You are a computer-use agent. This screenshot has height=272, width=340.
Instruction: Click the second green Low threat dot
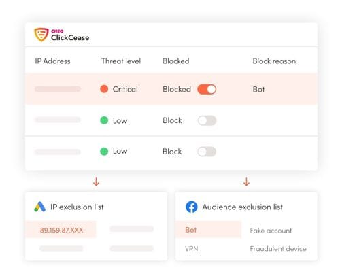[x=104, y=151]
